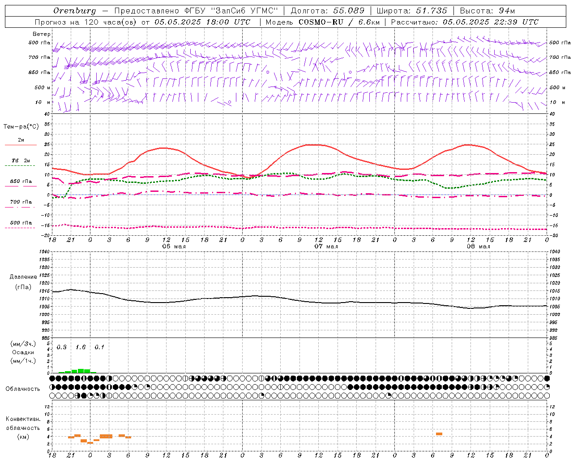Click the (мм/1ч.) precipitation unit label
573x459 pixels.
[x=23, y=361]
